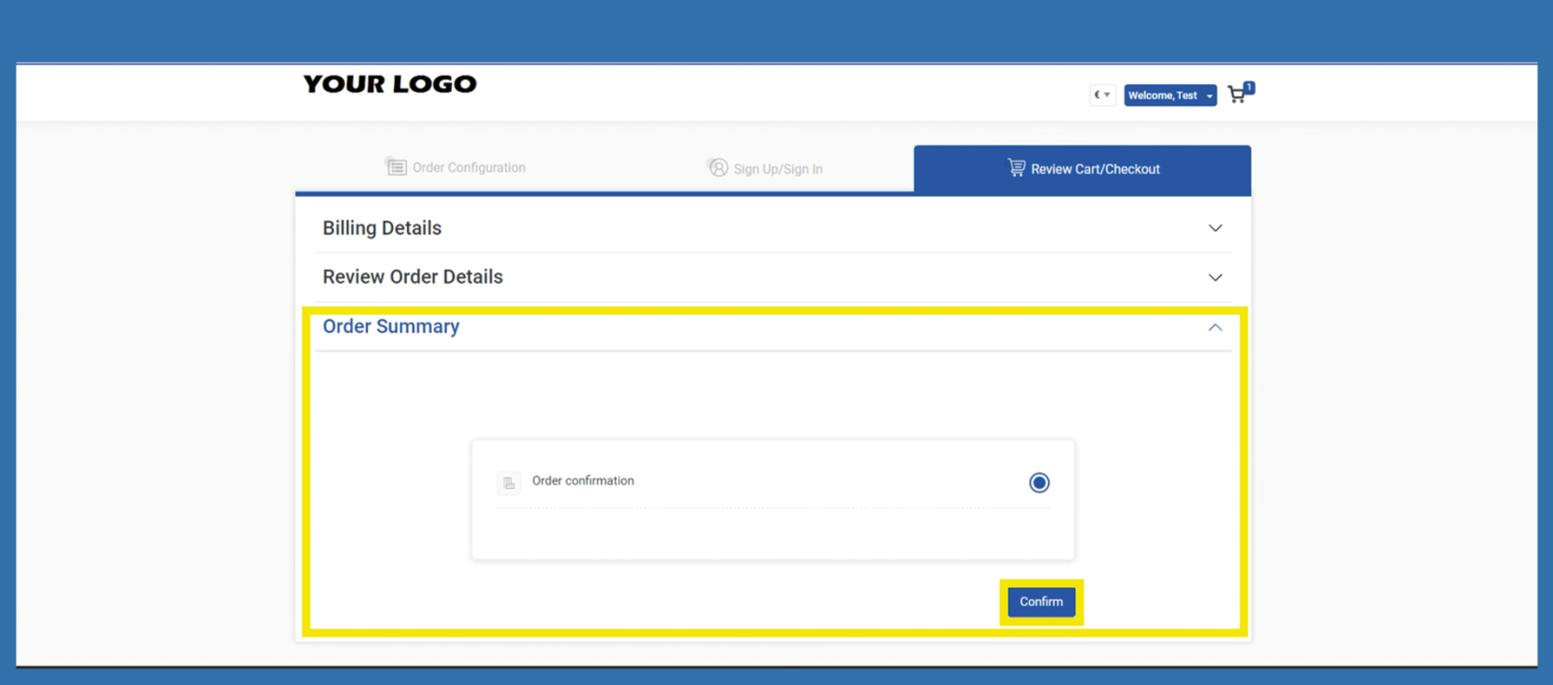The image size is (1553, 685).
Task: Click the Review Order Details heading text
Action: tap(412, 277)
